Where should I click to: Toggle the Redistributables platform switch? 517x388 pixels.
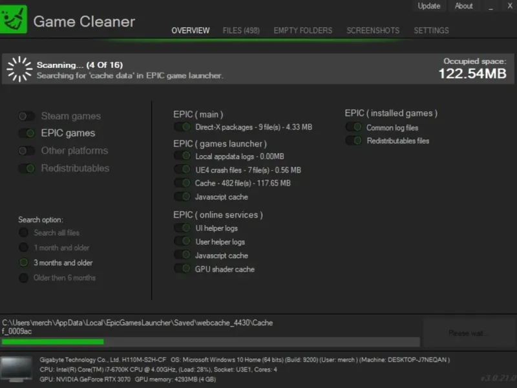coord(26,168)
